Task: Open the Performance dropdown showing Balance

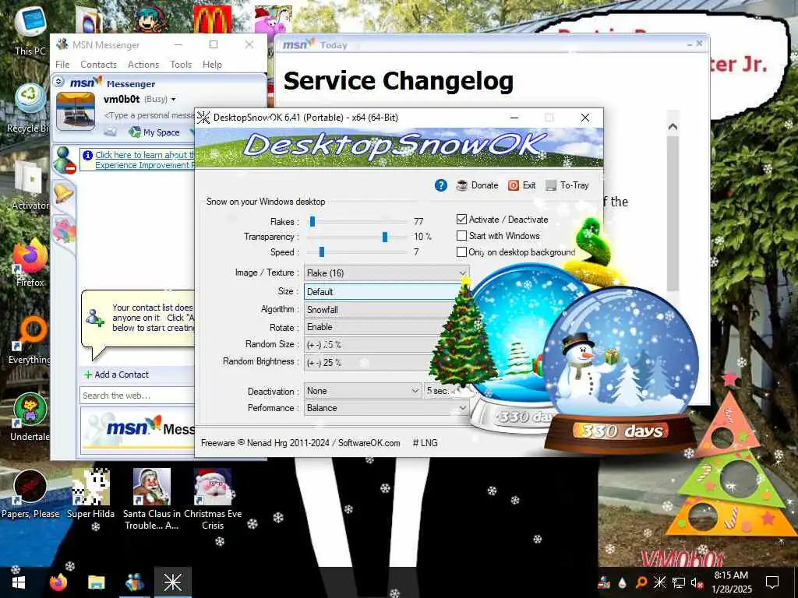Action: [x=387, y=408]
